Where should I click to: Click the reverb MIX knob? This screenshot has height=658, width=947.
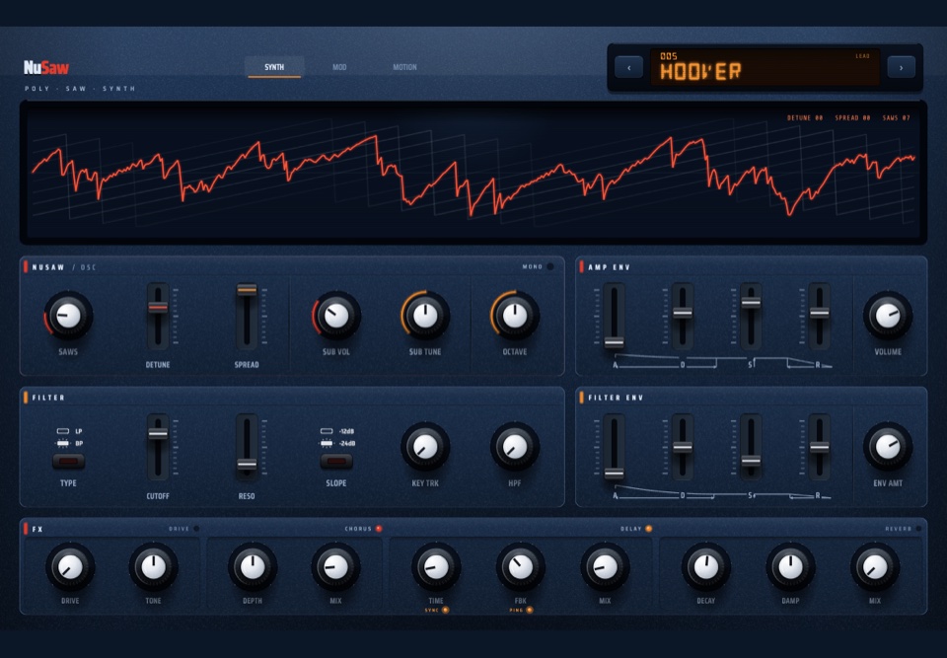(x=875, y=567)
